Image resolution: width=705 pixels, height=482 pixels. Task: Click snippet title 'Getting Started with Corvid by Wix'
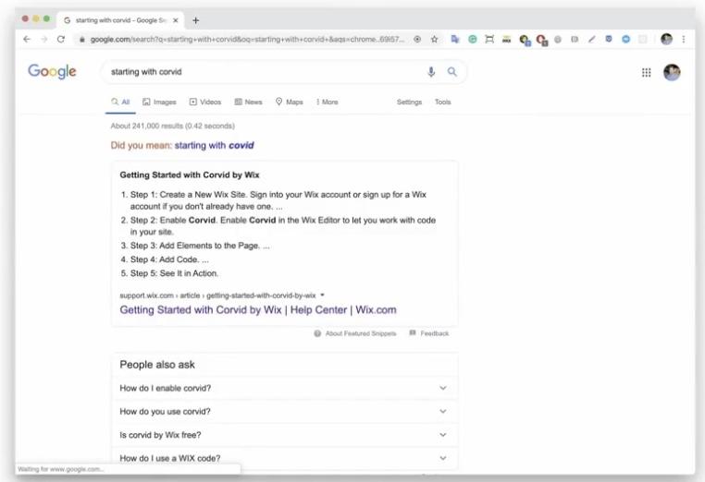click(190, 175)
